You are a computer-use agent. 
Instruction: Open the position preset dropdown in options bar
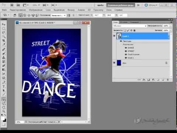[x=59, y=16]
